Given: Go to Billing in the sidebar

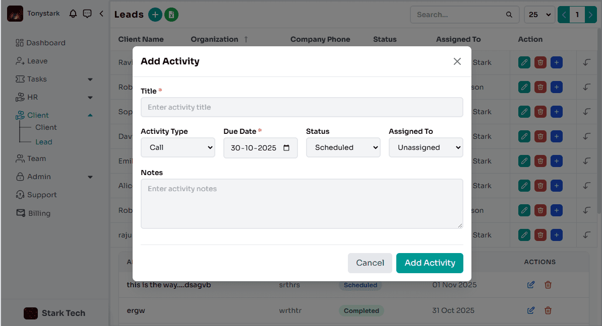Looking at the screenshot, I should 39,213.
